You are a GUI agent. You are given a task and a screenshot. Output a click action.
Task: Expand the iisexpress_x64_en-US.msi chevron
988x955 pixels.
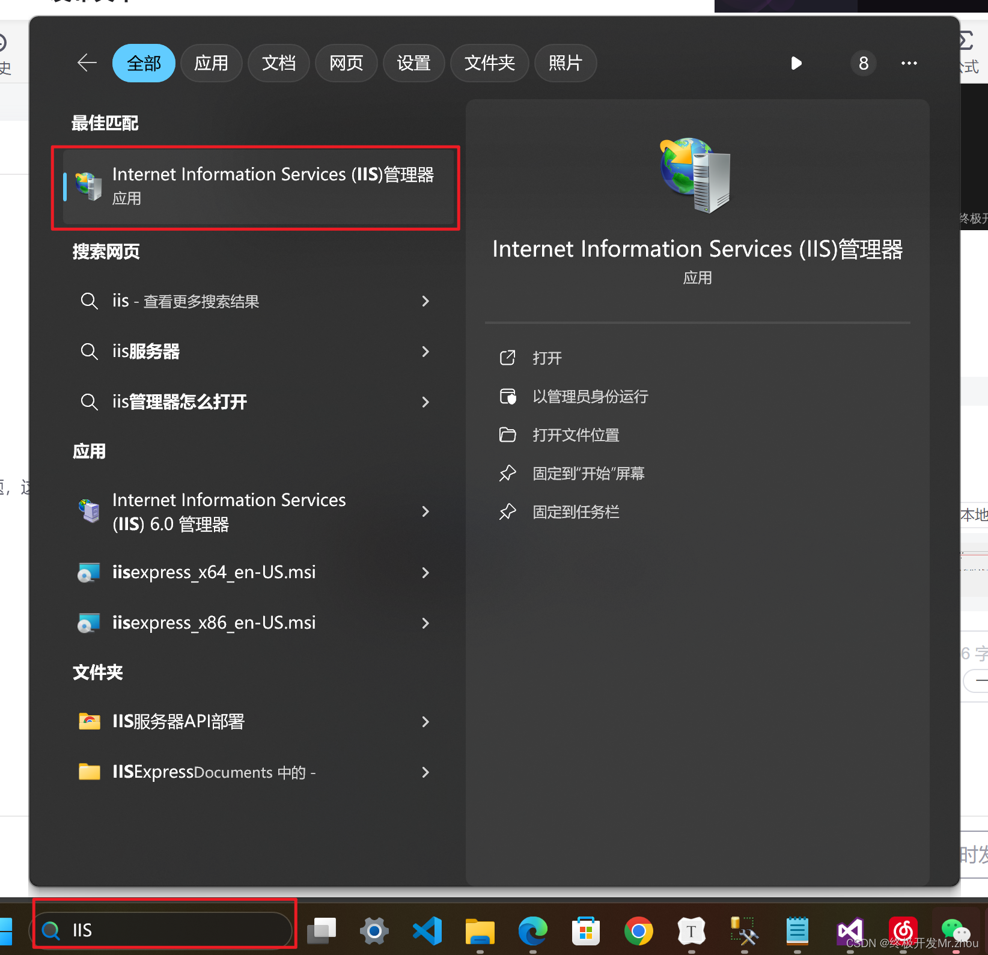pos(425,573)
